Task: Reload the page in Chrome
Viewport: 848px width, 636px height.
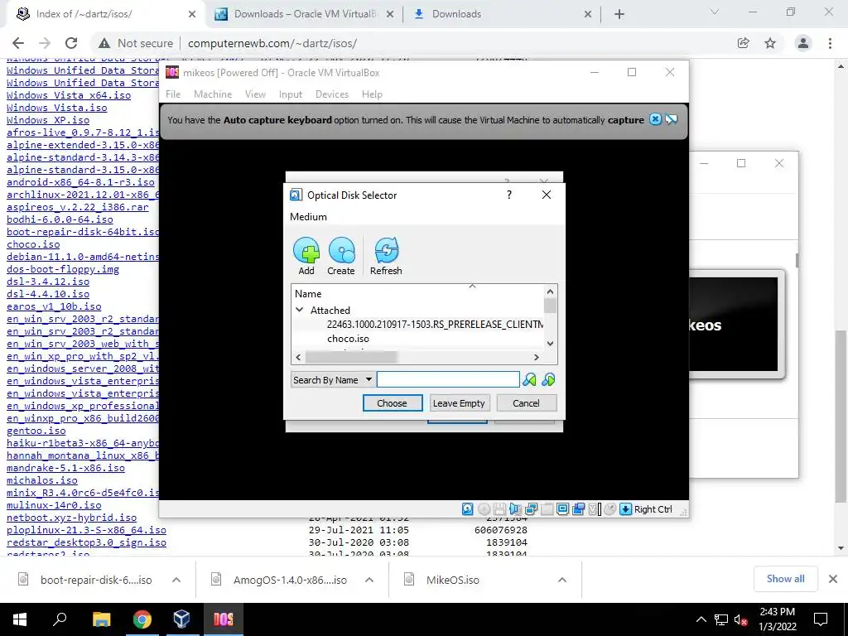Action: (x=71, y=43)
